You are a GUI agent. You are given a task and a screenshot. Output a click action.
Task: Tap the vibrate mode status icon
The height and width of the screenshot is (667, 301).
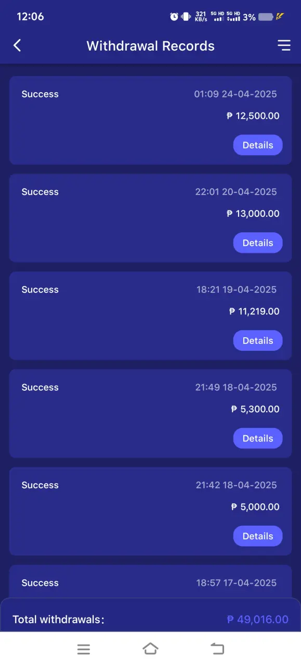point(186,17)
